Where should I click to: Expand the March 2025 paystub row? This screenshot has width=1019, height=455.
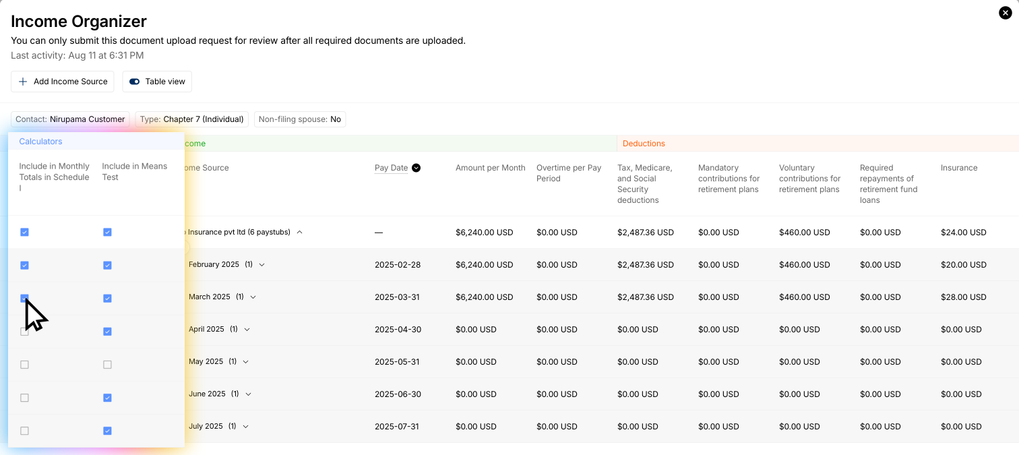coord(253,297)
